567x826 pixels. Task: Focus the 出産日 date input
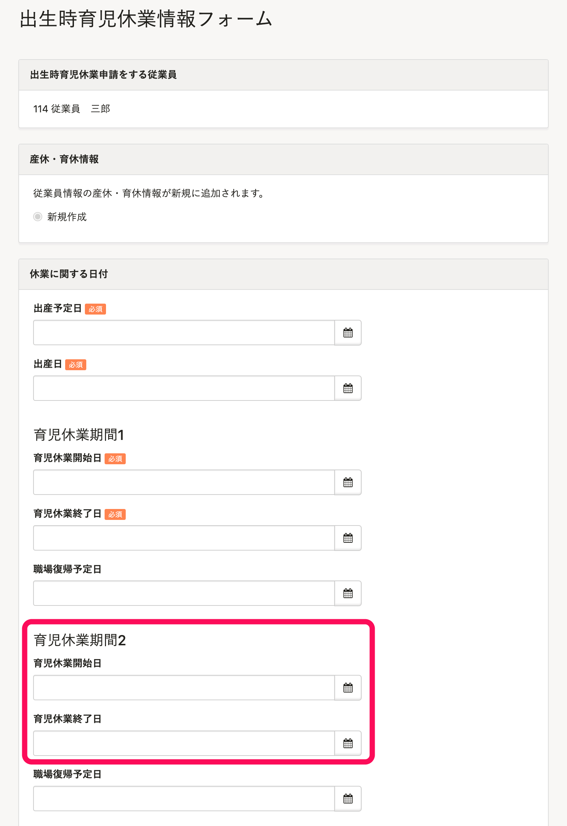184,388
